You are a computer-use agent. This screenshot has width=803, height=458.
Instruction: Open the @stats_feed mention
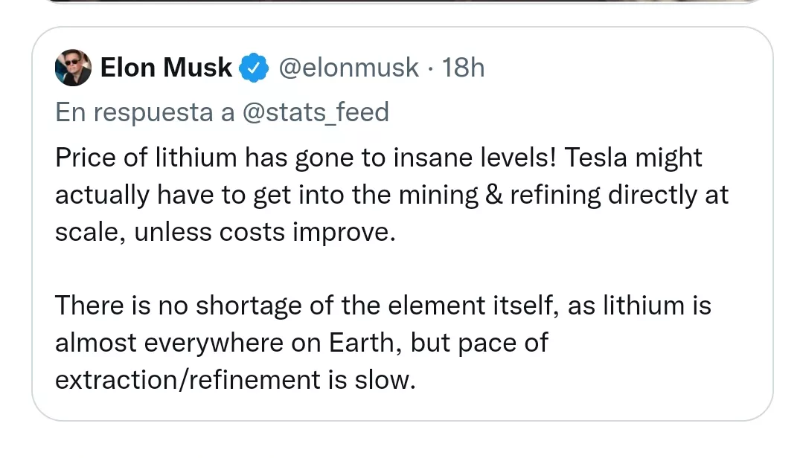coord(316,112)
